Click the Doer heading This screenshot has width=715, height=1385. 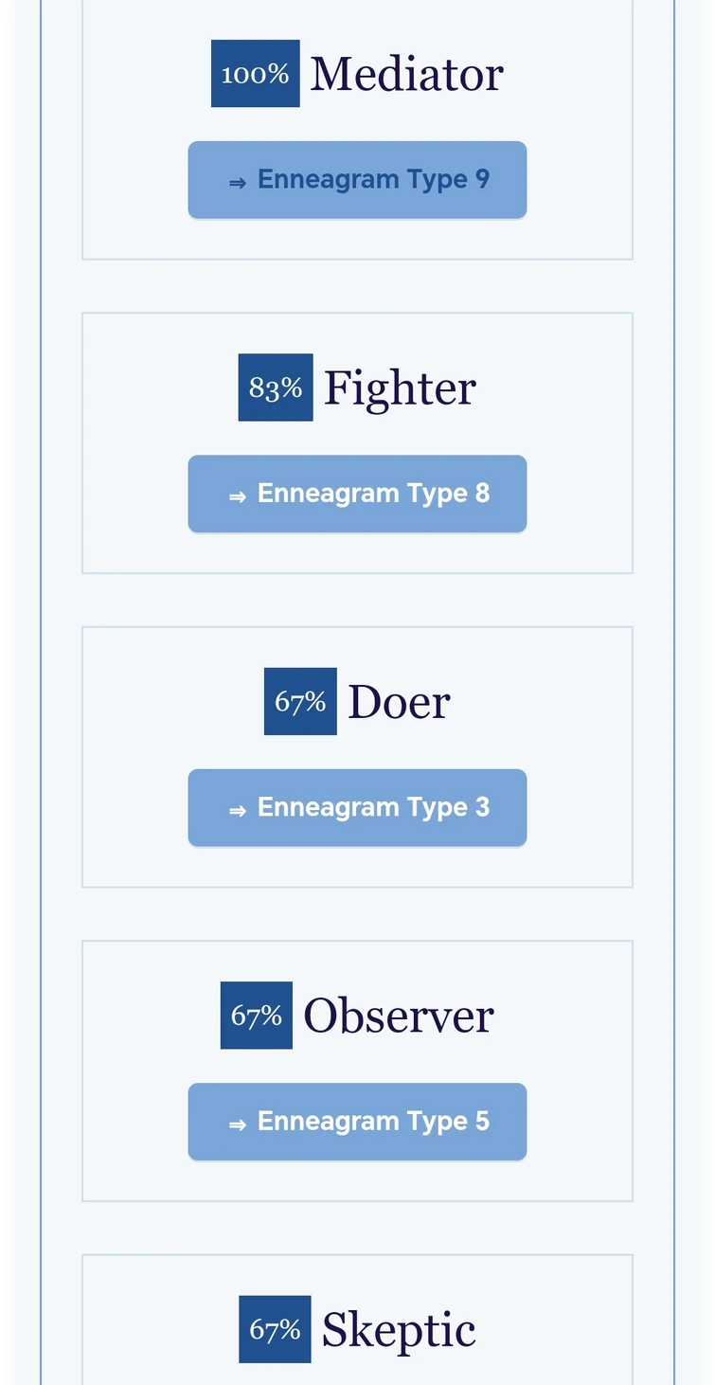click(x=399, y=701)
